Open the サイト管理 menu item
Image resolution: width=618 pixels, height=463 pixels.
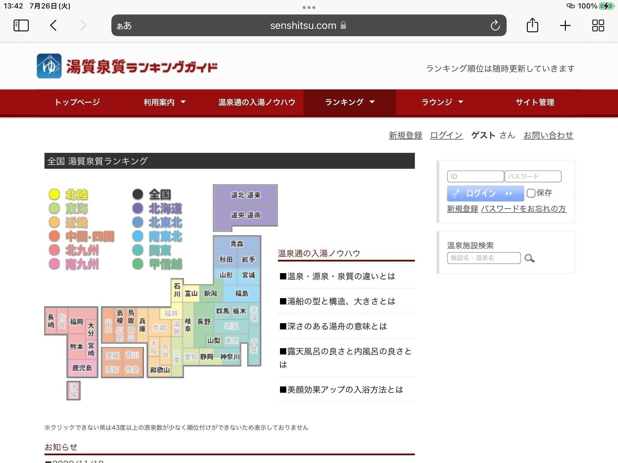535,102
